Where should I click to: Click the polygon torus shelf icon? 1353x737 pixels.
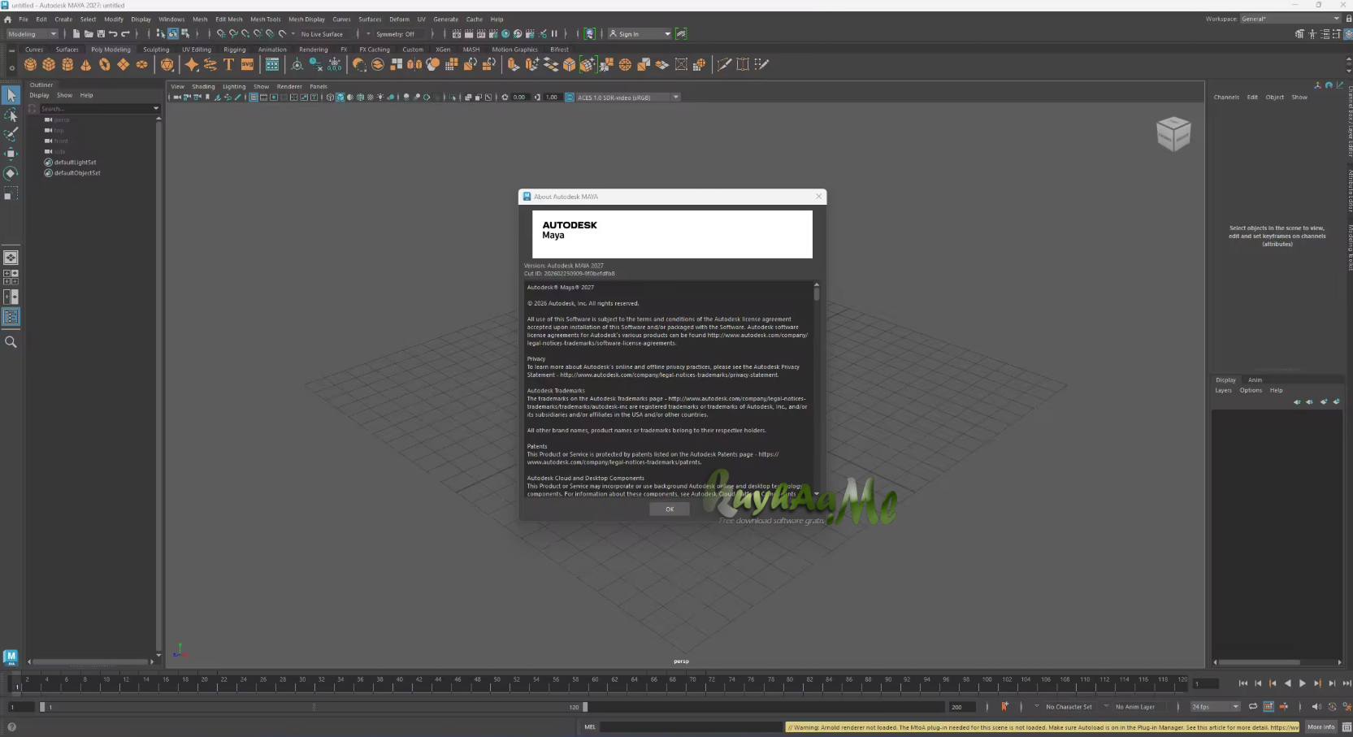(105, 64)
